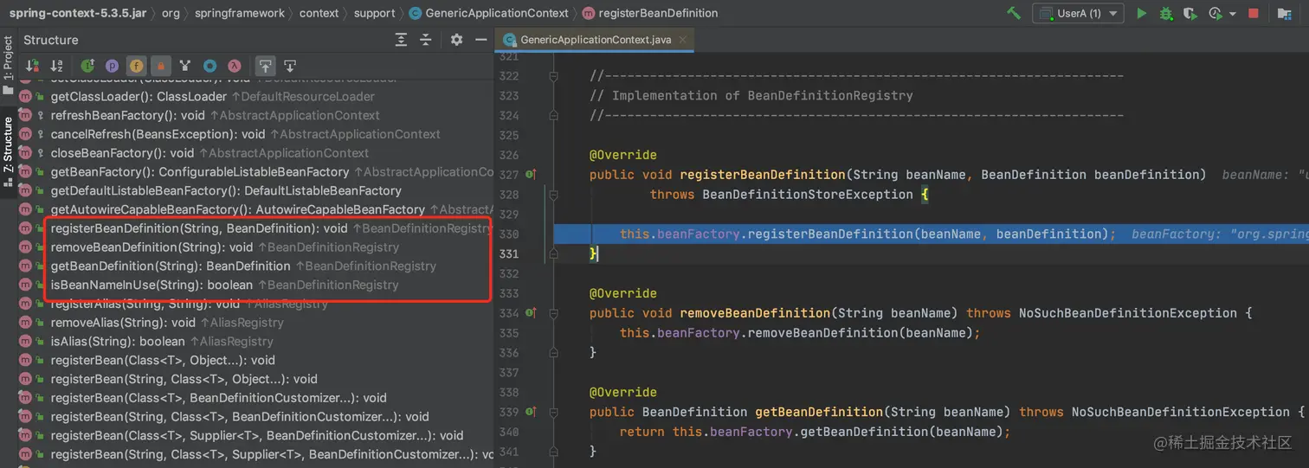Open the 1: Project tool window tab
The width and height of the screenshot is (1309, 468).
coord(8,64)
